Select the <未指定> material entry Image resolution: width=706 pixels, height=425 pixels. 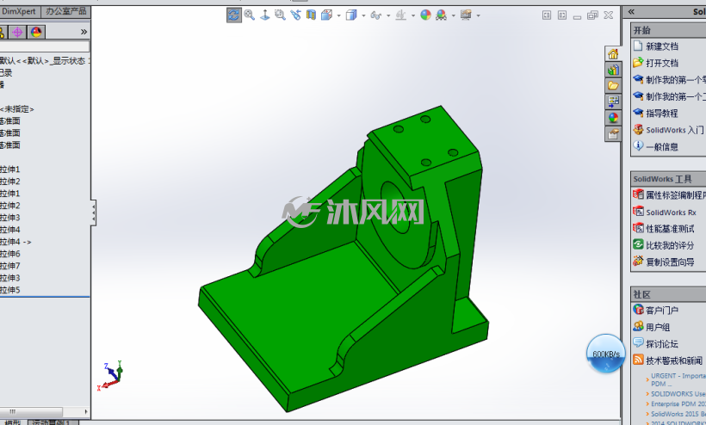[17, 109]
